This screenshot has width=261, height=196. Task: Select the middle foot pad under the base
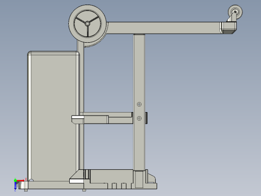(84, 190)
